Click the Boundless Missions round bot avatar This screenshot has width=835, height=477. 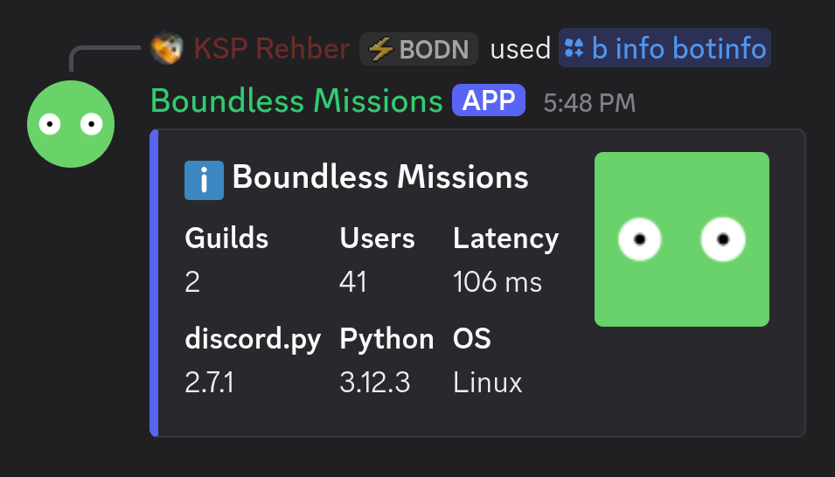(x=71, y=124)
